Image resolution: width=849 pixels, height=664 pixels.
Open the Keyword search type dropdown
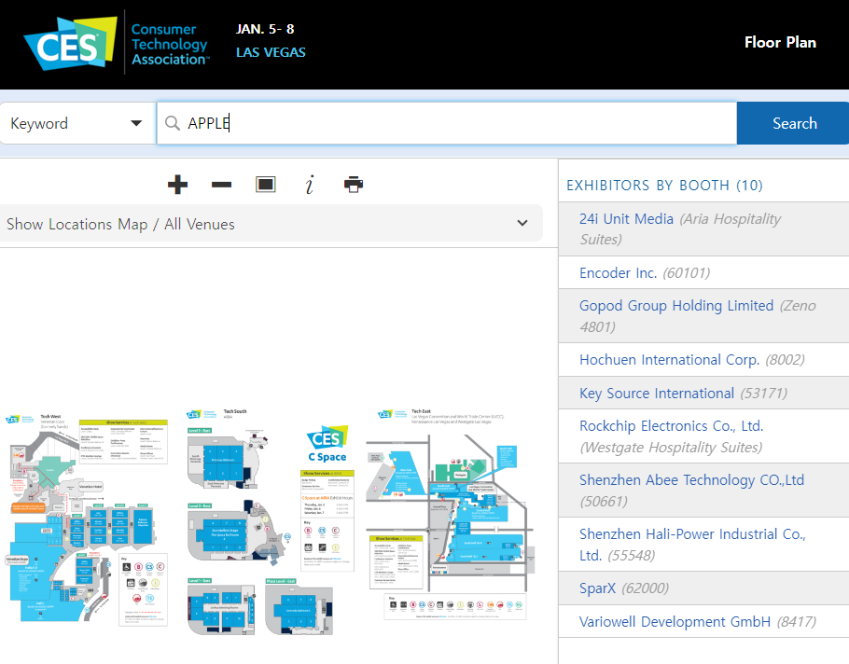click(x=77, y=123)
